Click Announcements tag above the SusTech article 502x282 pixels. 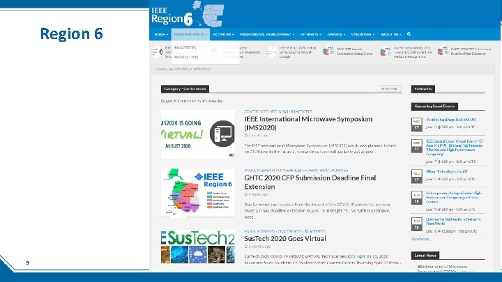[259, 231]
